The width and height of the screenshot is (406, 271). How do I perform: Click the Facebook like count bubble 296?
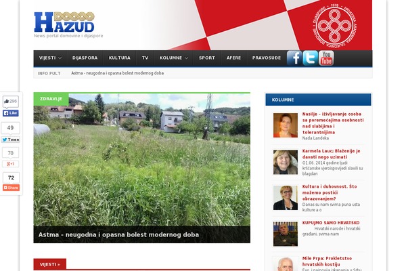[11, 102]
